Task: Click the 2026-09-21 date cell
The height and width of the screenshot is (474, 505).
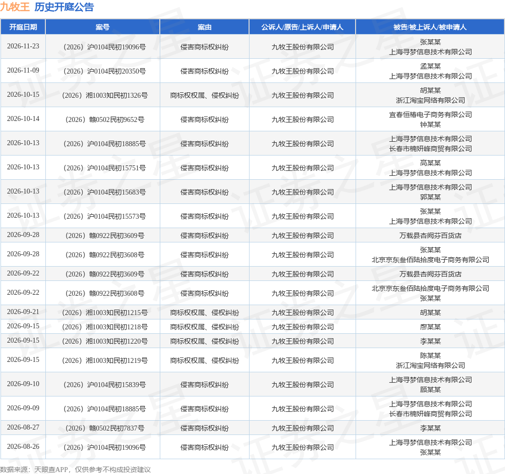Action: click(23, 312)
